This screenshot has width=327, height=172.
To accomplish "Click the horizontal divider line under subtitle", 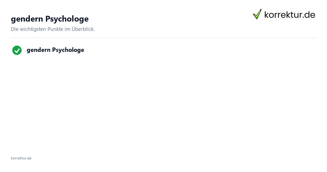I will tap(163, 38).
